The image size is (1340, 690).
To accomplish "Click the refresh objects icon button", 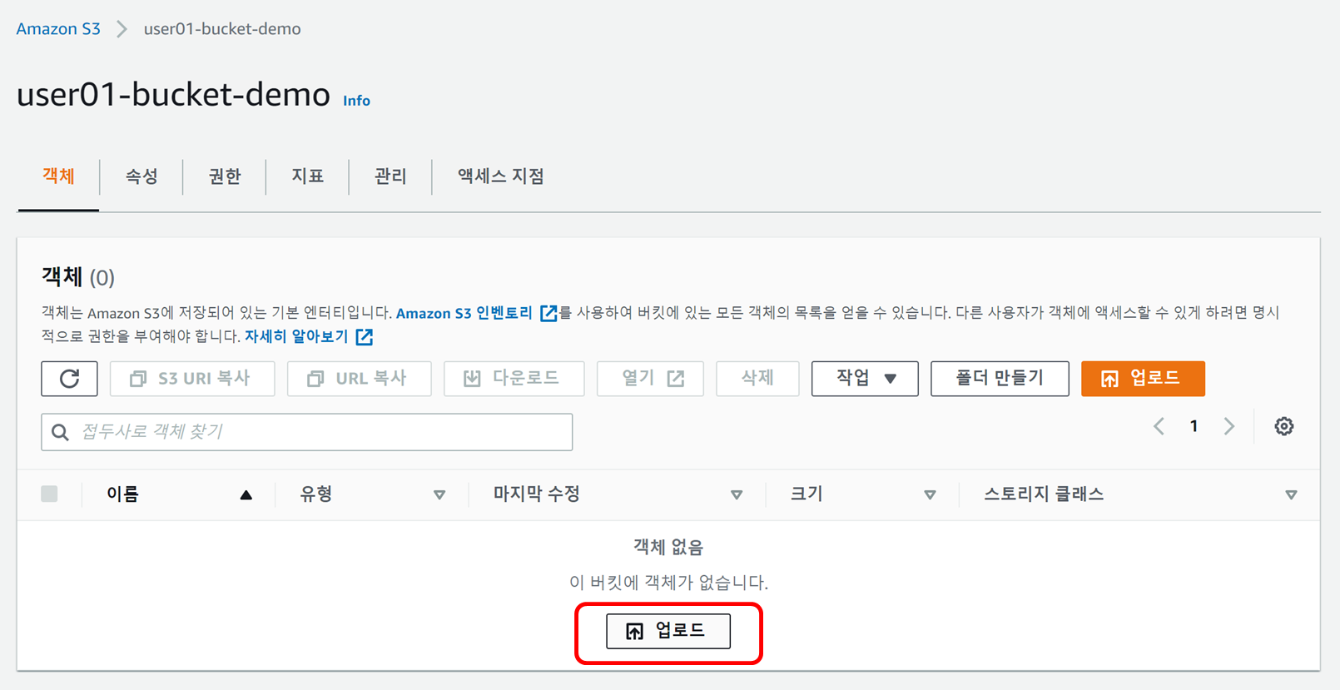I will [x=69, y=379].
